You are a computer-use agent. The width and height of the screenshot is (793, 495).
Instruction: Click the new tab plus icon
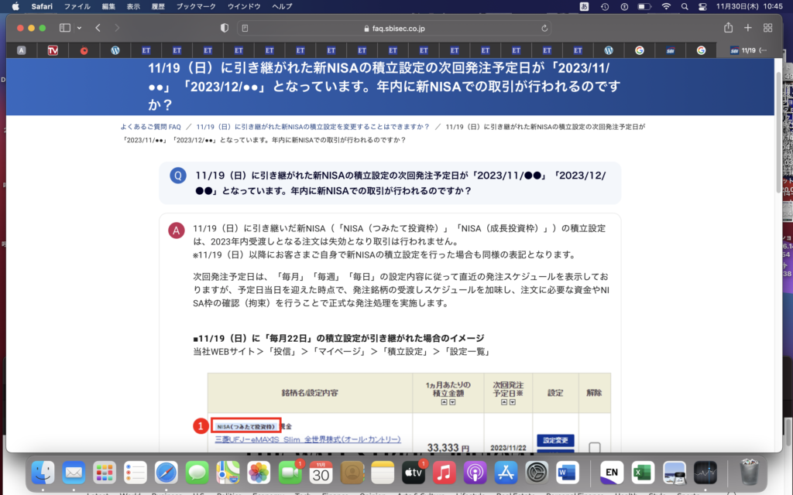coord(748,28)
